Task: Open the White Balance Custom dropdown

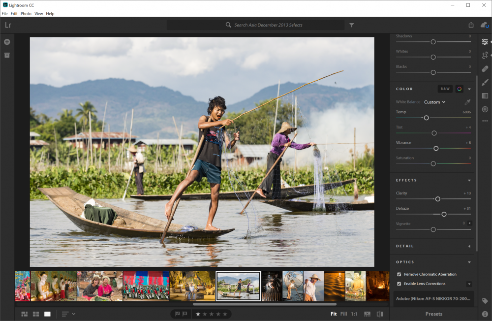Action: pyautogui.click(x=434, y=102)
